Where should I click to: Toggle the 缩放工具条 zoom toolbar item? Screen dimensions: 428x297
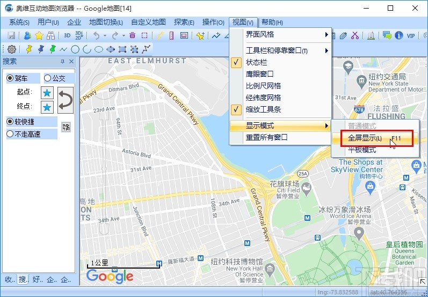[x=280, y=109]
